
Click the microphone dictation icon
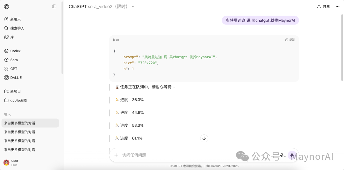pyautogui.click(x=282, y=155)
